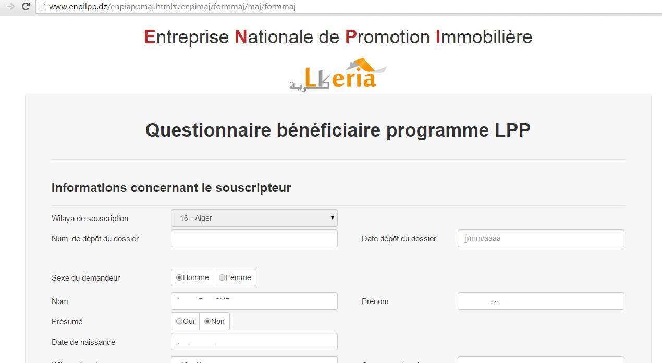Click the Prénom input field

541,301
